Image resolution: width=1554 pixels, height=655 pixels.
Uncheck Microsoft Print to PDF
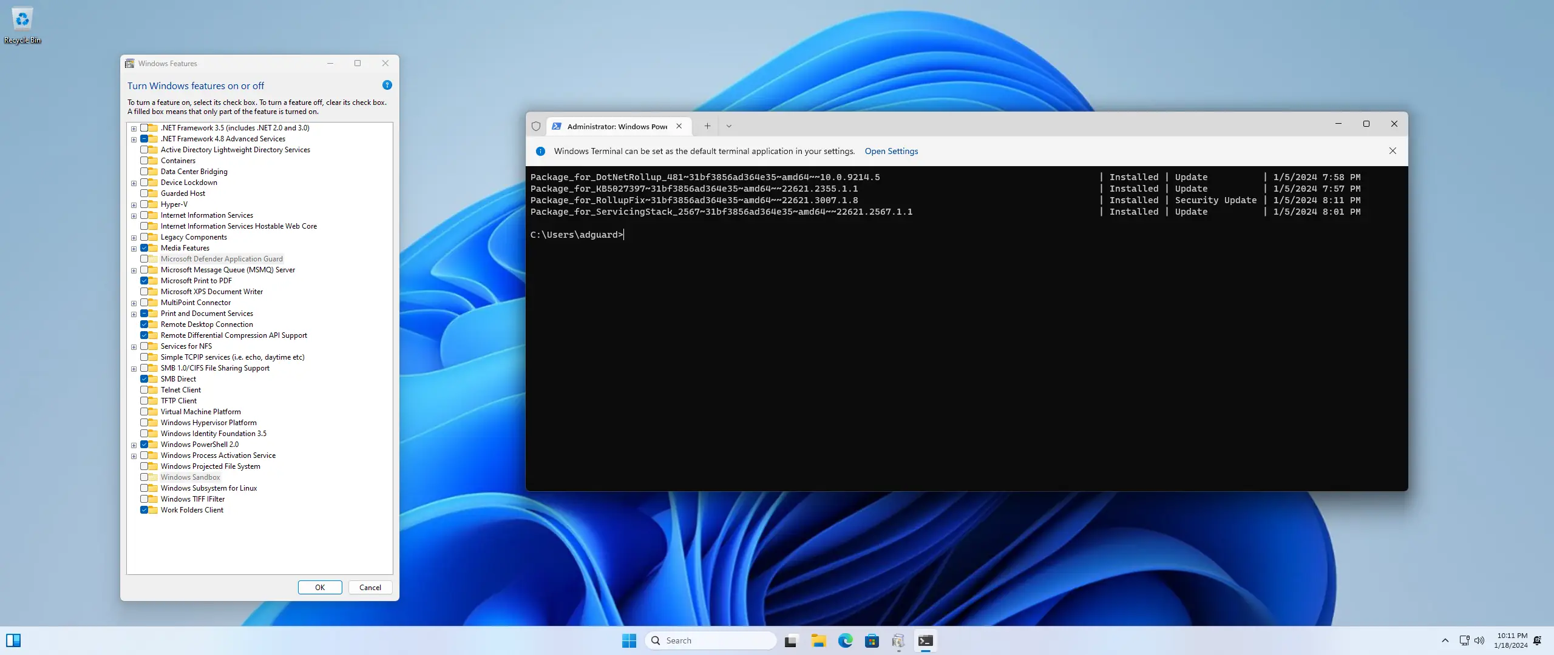click(x=144, y=281)
